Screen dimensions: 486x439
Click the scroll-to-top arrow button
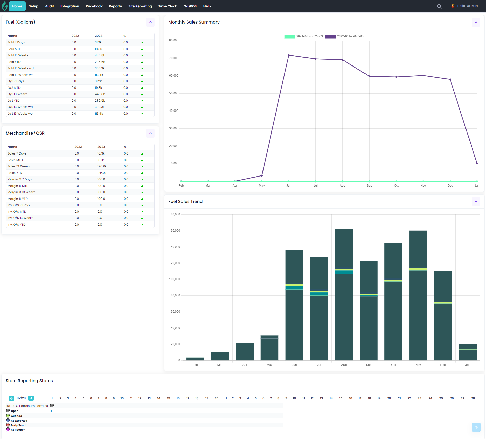coord(476,427)
